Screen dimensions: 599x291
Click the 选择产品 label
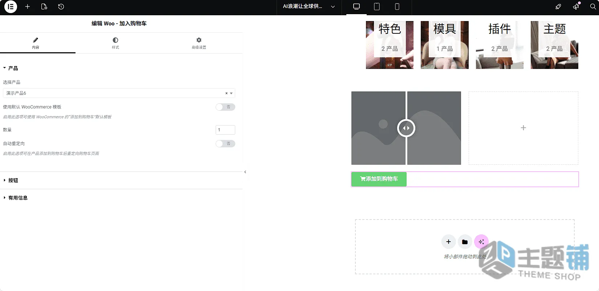pos(12,82)
